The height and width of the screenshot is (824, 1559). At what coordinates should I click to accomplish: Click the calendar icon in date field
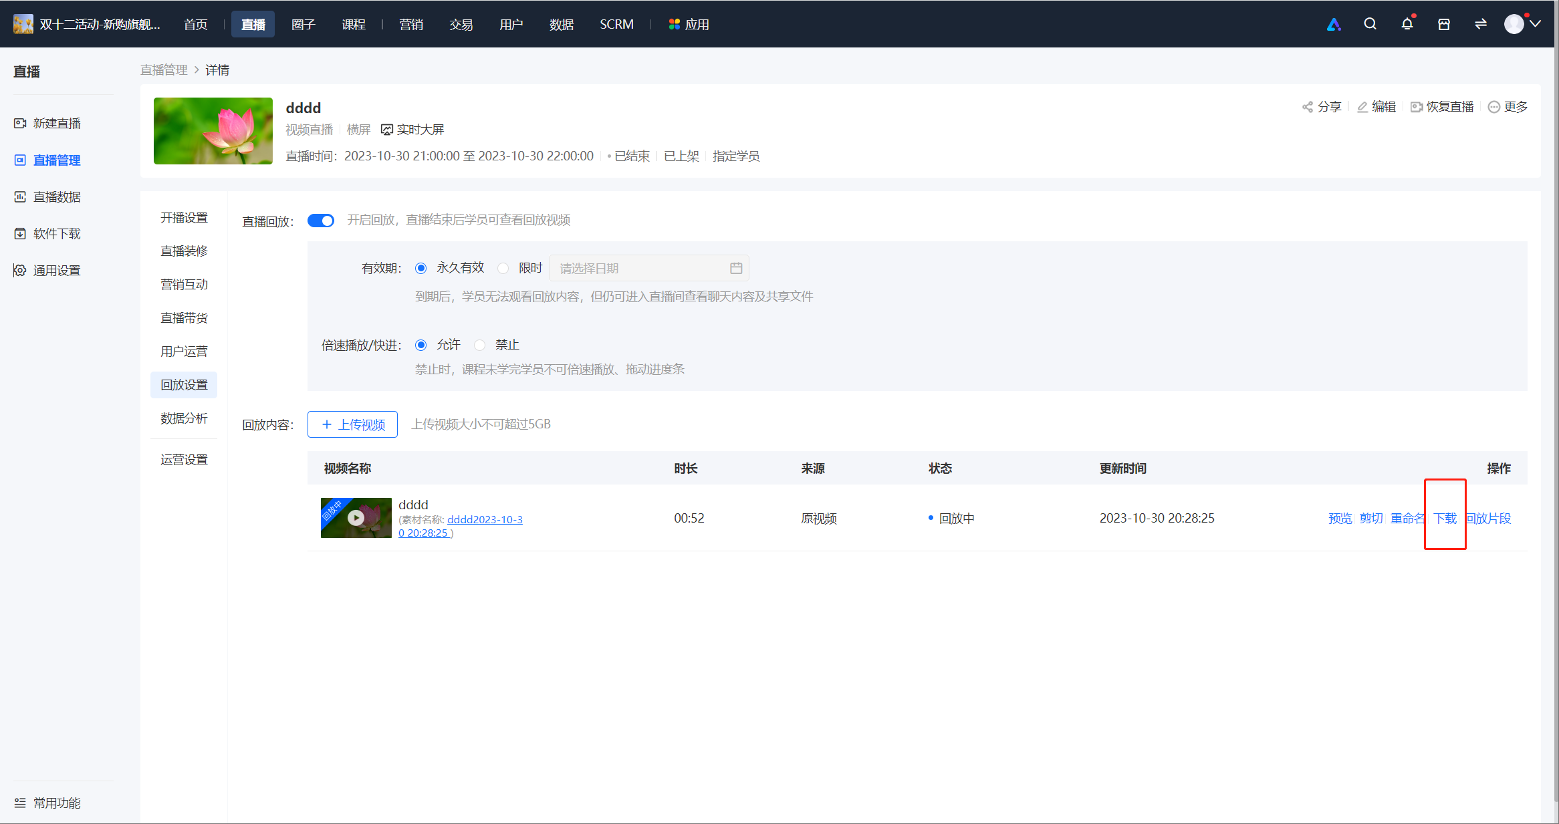coord(736,268)
